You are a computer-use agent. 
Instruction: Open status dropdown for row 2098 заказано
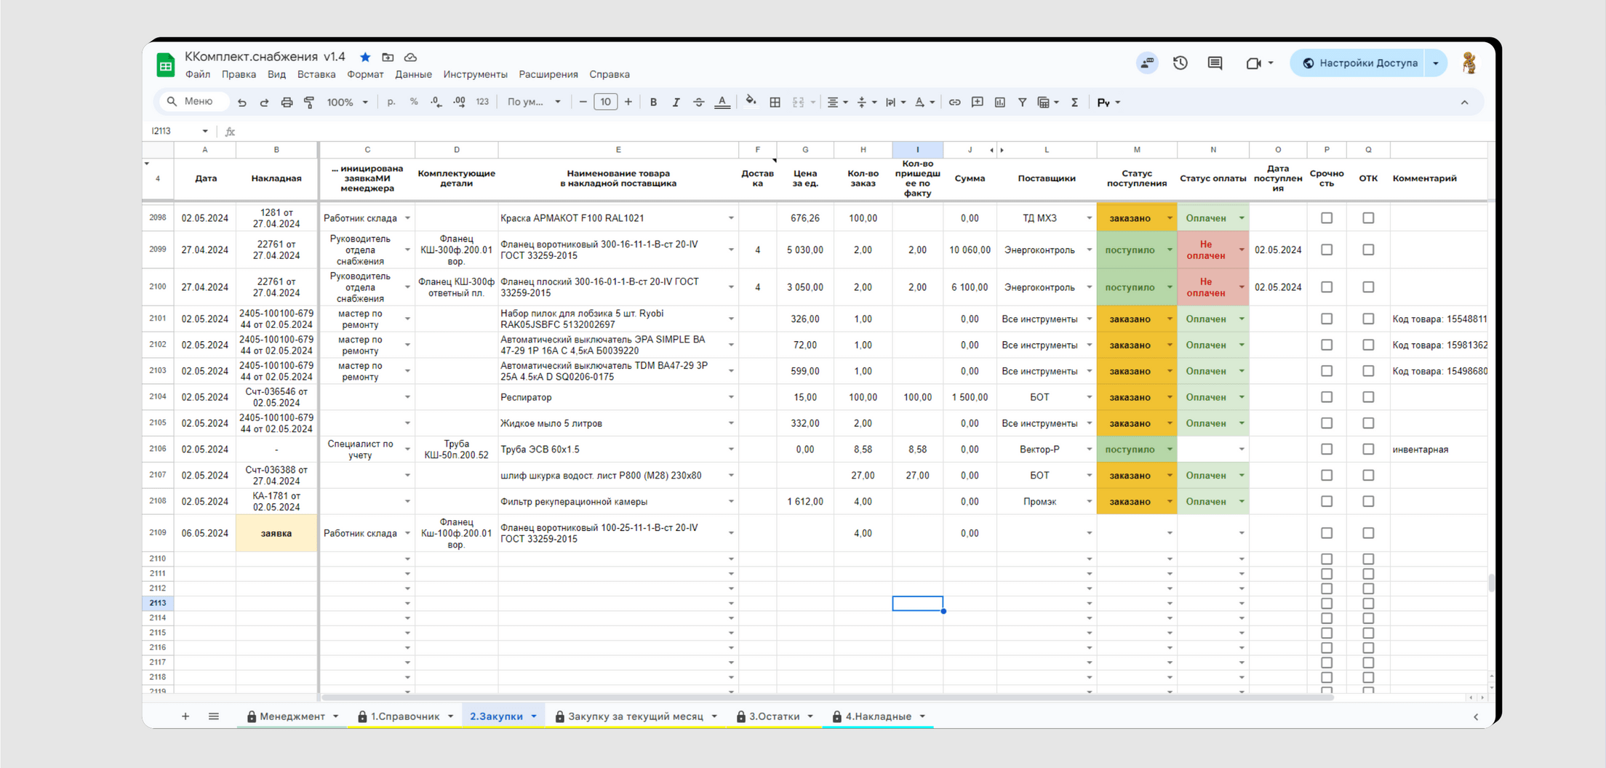click(1170, 218)
